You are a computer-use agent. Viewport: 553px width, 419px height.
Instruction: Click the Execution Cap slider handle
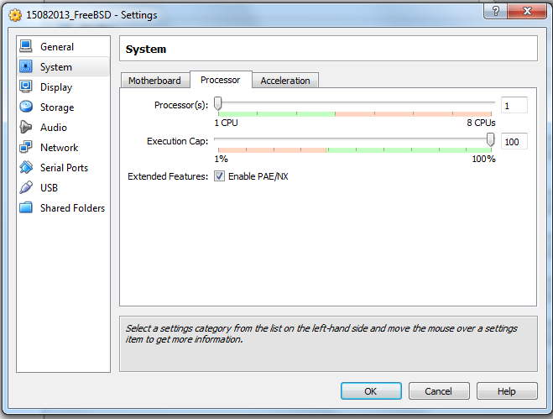pos(491,140)
